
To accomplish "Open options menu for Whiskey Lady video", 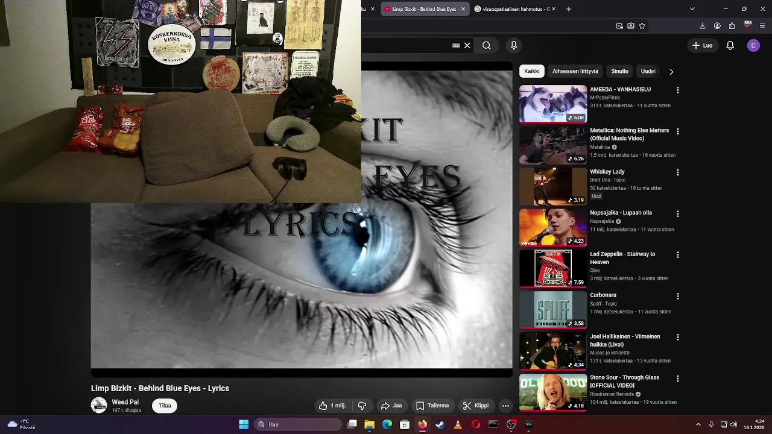I will (677, 172).
